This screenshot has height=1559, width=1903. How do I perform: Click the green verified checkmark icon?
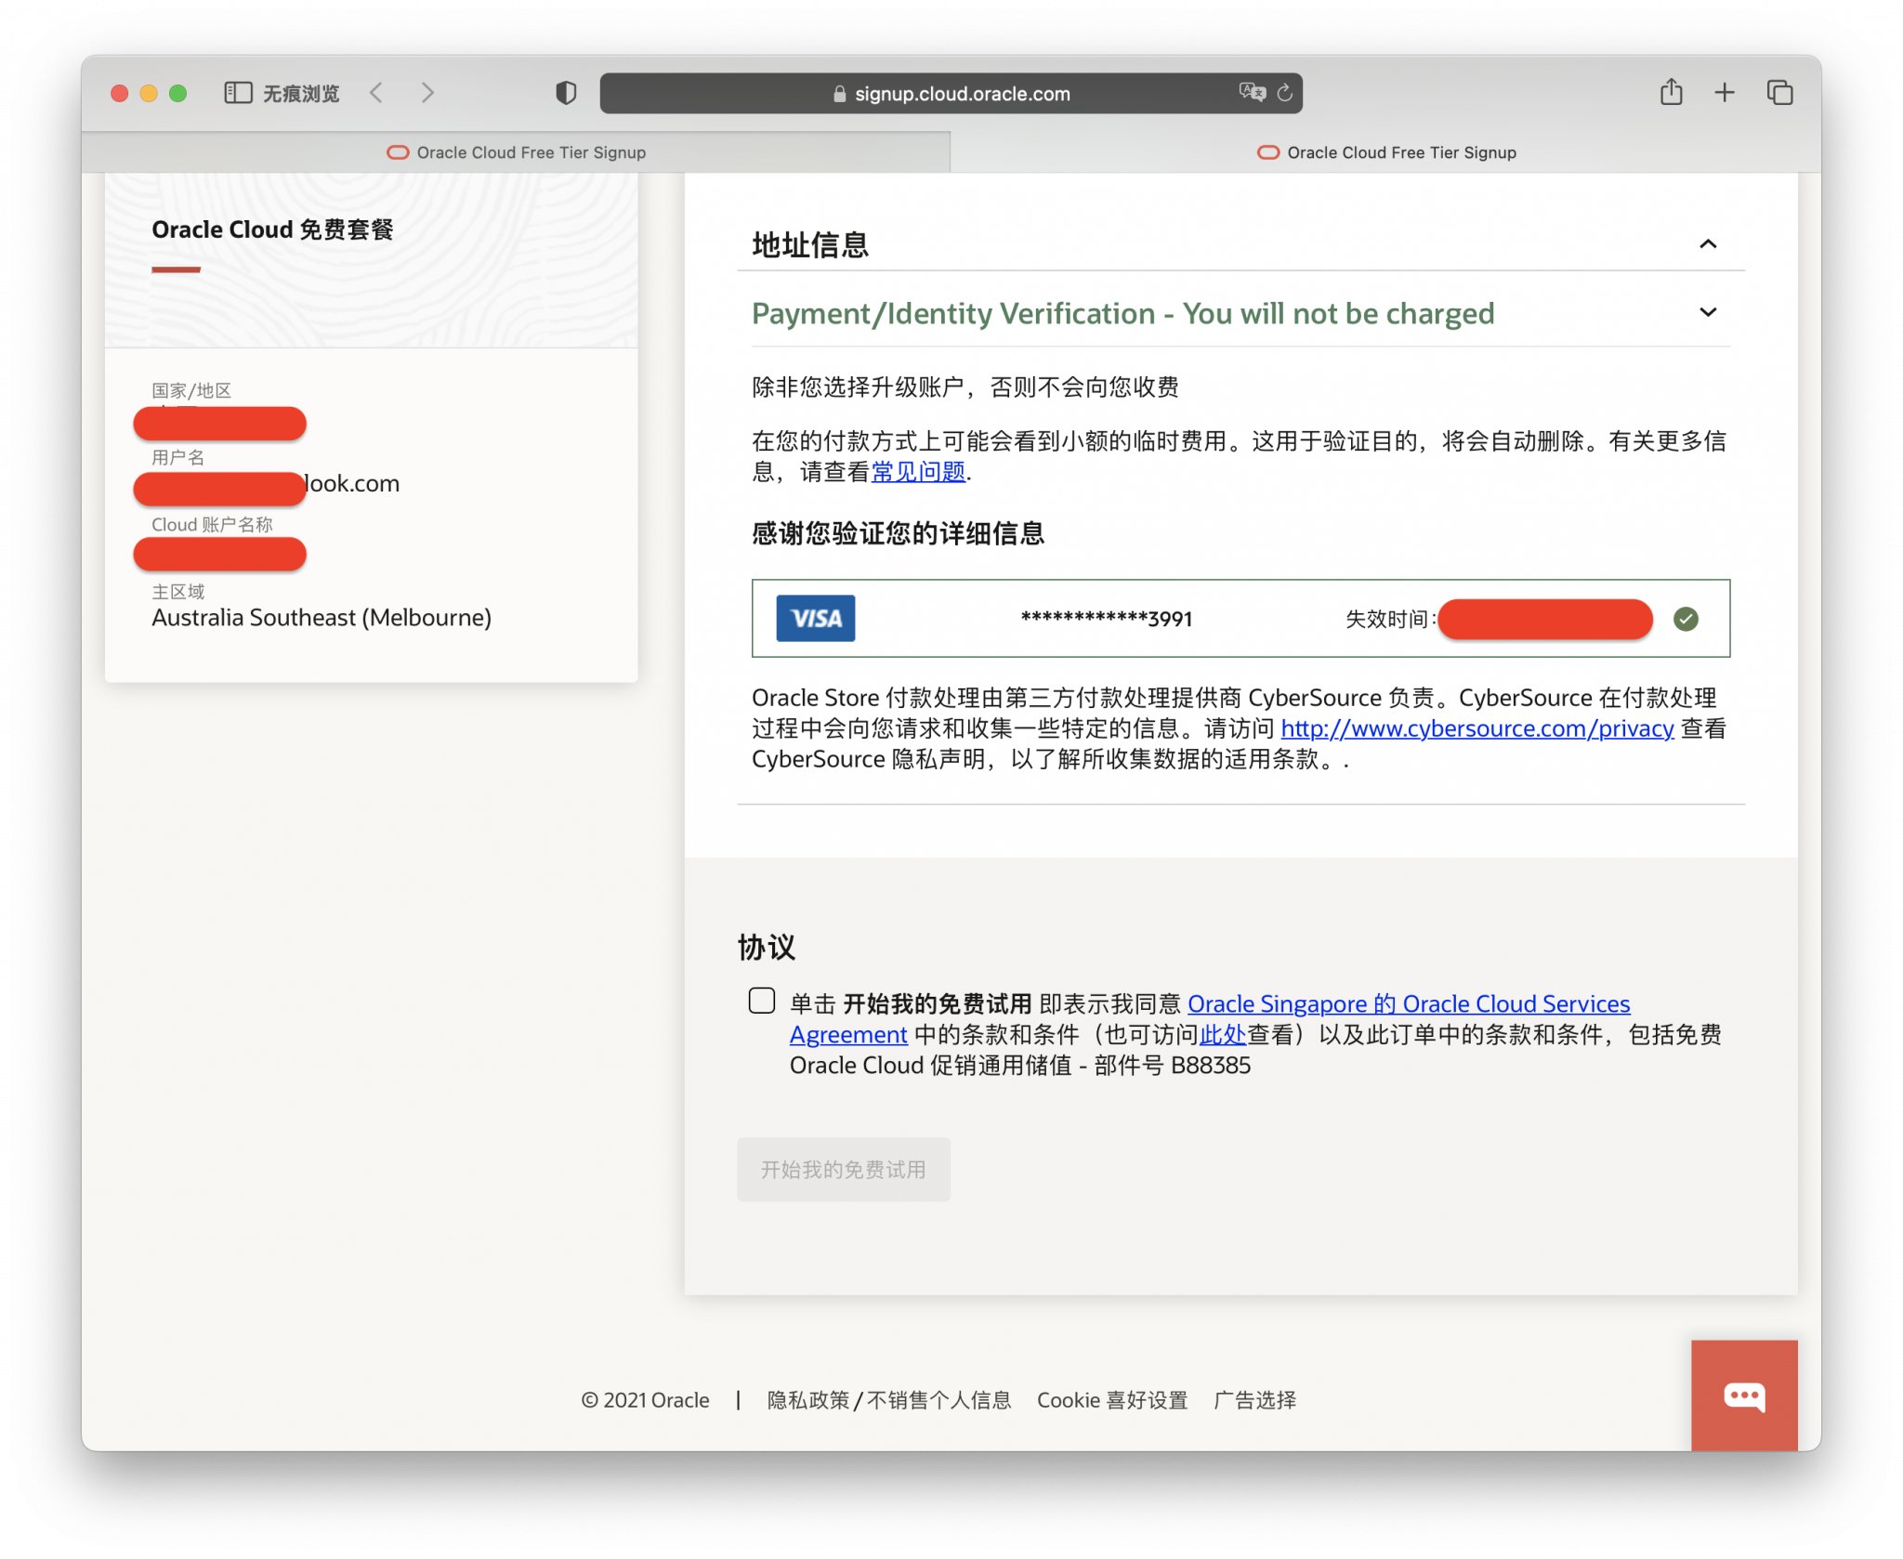[x=1686, y=619]
